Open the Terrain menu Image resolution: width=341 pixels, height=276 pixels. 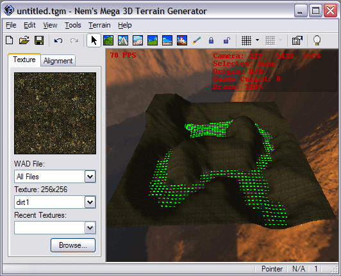(99, 25)
